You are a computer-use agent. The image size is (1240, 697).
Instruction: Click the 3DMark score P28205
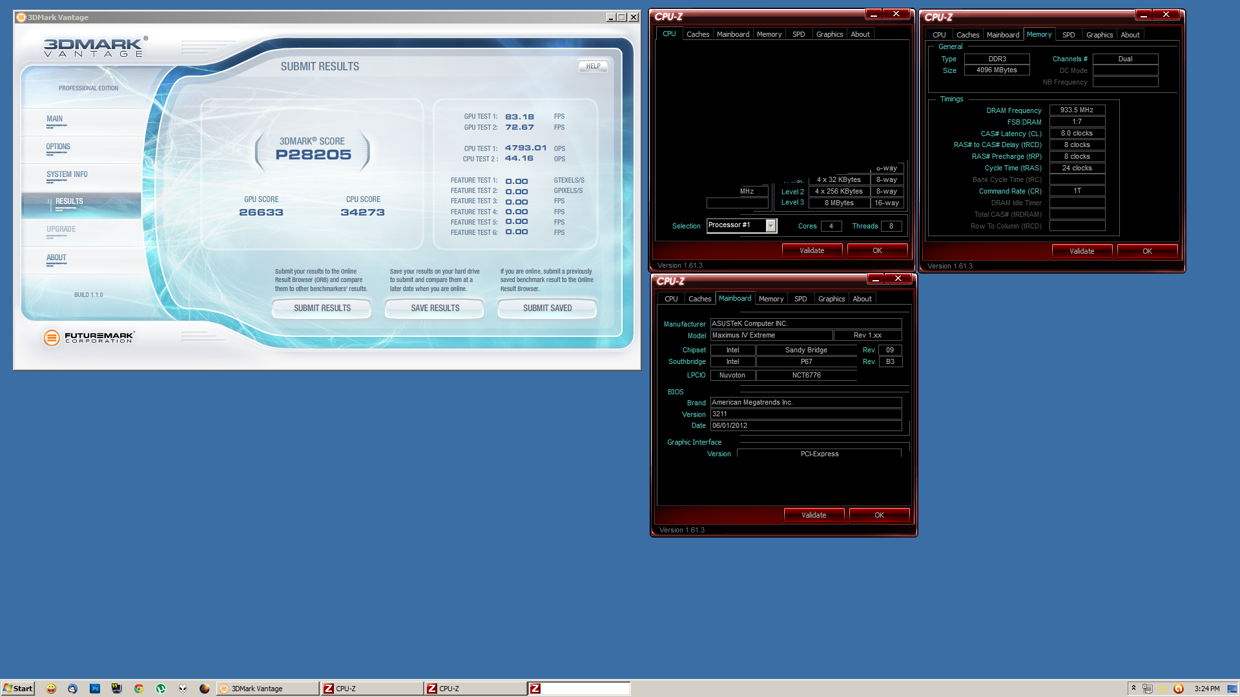pyautogui.click(x=313, y=155)
